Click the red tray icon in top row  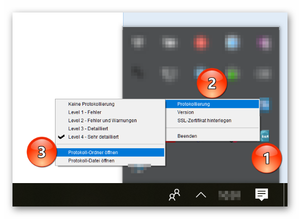point(201,43)
